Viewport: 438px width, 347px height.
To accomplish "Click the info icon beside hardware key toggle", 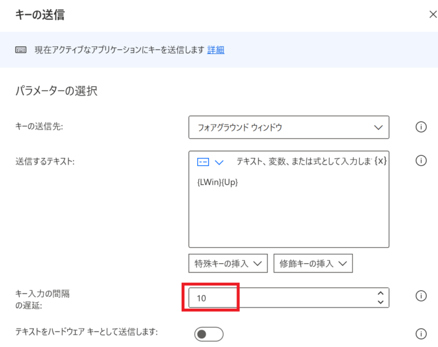I will [x=421, y=333].
